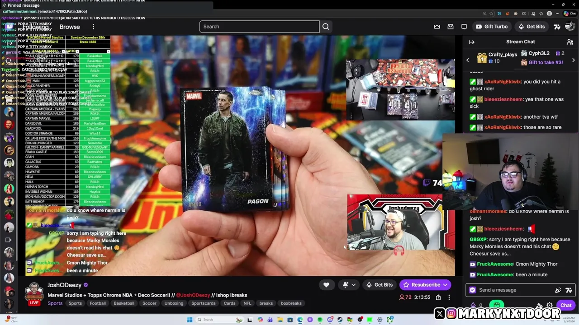
Task: Show next gift leaderboard entry arrow
Action: pos(573,60)
